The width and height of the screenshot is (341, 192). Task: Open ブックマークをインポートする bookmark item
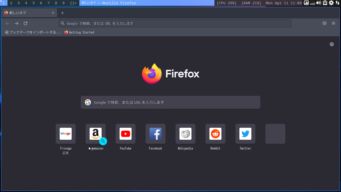point(33,32)
